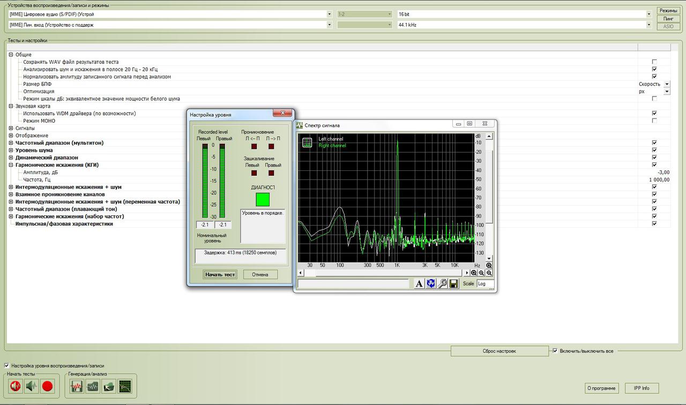The height and width of the screenshot is (405, 686).
Task: Enable saving WAV file of test results
Action: pos(654,62)
